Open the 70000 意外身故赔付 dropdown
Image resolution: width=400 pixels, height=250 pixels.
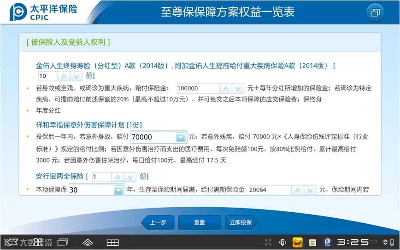coord(181,137)
